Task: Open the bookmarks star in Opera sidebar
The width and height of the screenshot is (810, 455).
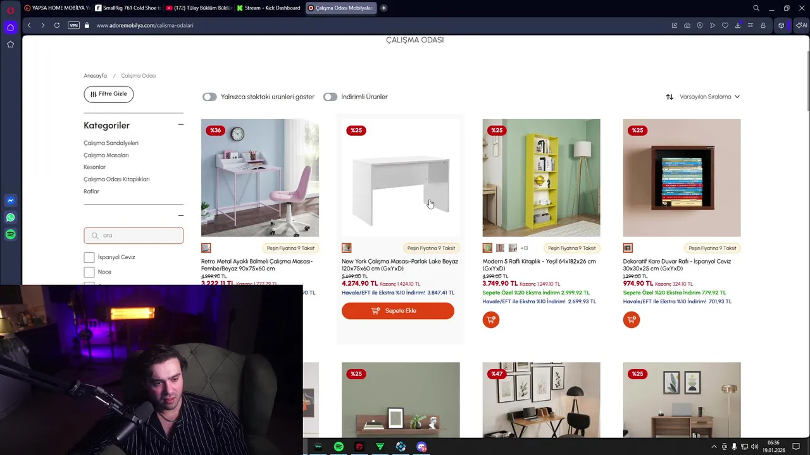Action: point(10,44)
